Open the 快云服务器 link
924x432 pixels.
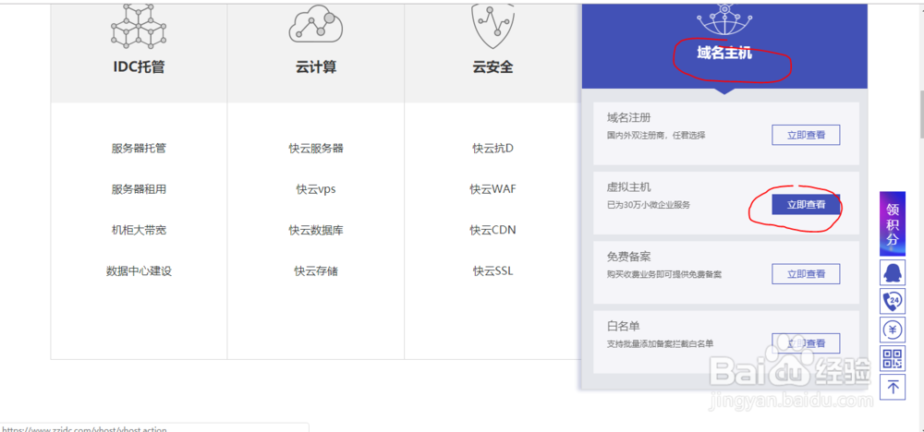point(316,149)
